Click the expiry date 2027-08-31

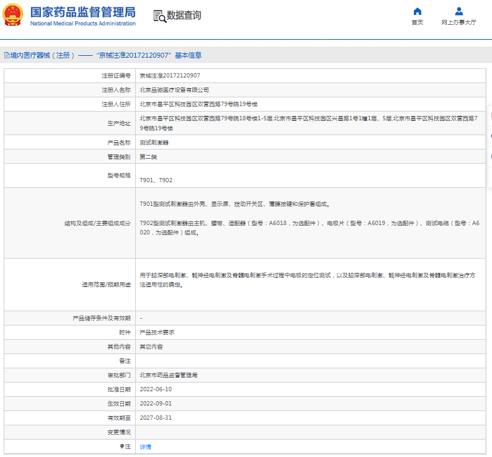pos(156,418)
